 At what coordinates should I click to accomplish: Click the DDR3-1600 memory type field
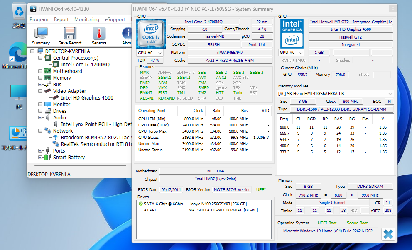coord(341,109)
